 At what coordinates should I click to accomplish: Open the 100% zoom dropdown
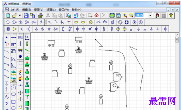point(150,15)
